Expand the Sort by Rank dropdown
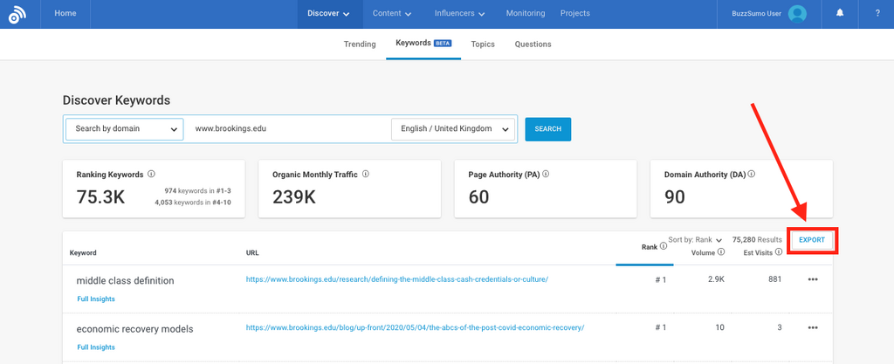This screenshot has height=364, width=894. (x=696, y=239)
